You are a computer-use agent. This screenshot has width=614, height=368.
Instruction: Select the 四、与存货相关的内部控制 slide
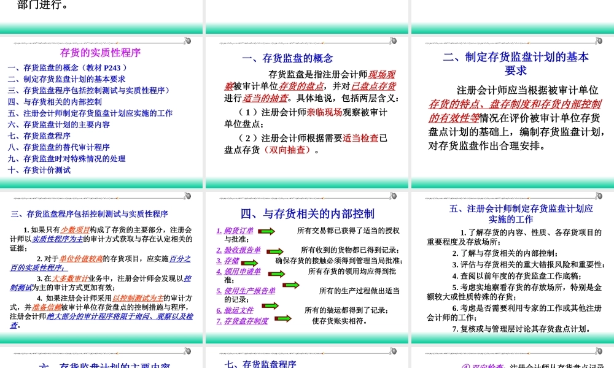[x=306, y=267]
